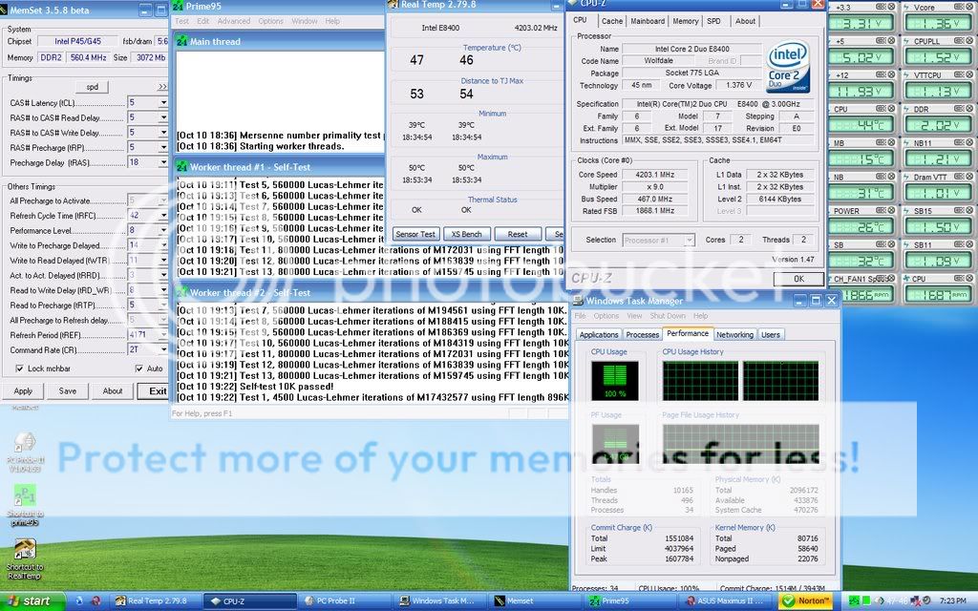978x611 pixels.
Task: Click the CPU Usage 100% gauge in Task Manager
Action: (x=614, y=380)
